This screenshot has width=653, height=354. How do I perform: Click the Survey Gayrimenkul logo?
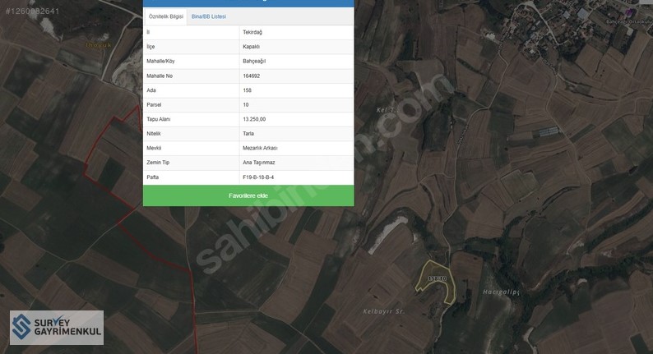57,327
